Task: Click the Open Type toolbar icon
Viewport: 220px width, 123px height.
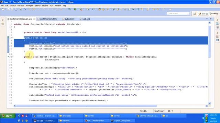Action: (x=100, y=9)
